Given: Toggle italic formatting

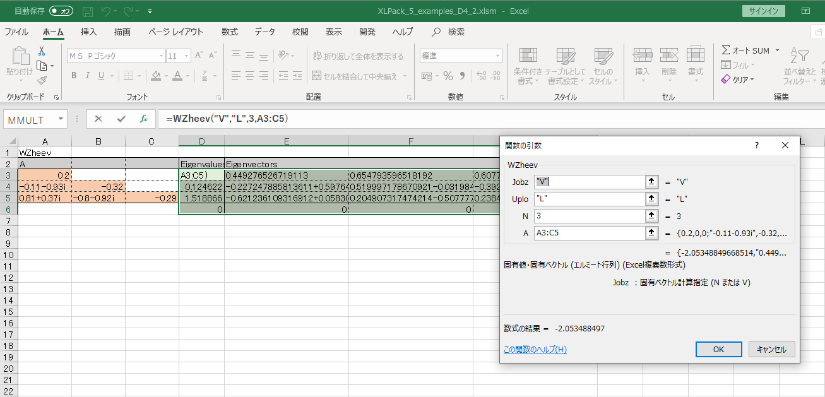Looking at the screenshot, I should [x=88, y=76].
